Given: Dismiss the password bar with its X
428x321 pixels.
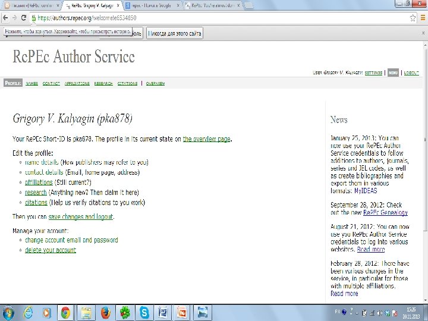Looking at the screenshot, I should pyautogui.click(x=424, y=33).
